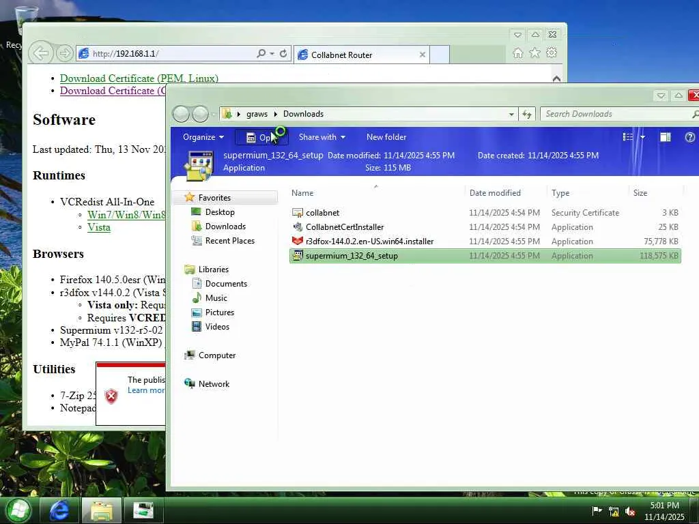Open the IE home page icon
This screenshot has height=524, width=699.
pos(517,53)
